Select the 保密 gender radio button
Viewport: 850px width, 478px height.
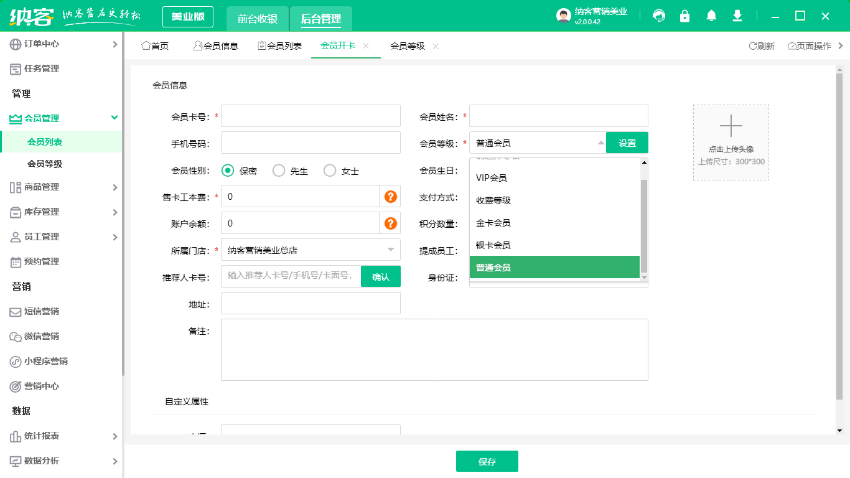[x=228, y=171]
